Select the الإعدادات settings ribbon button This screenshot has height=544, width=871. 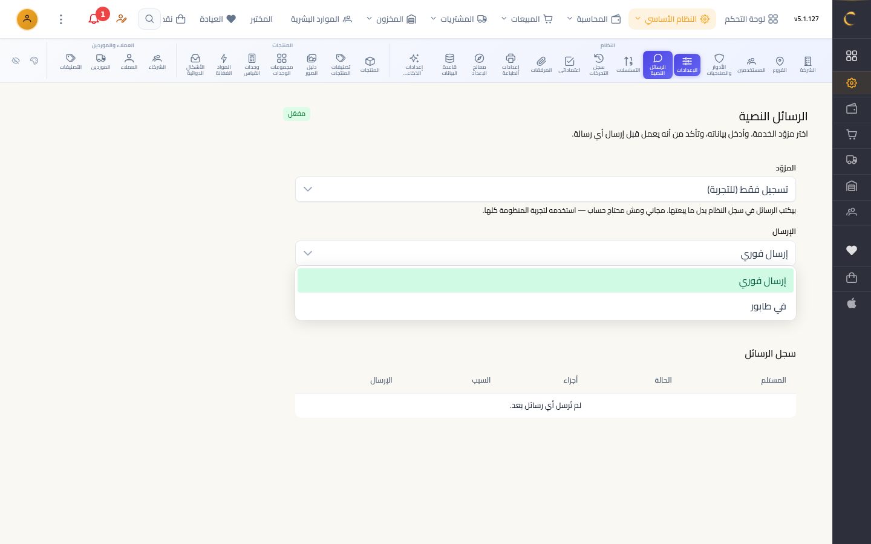[x=687, y=65]
